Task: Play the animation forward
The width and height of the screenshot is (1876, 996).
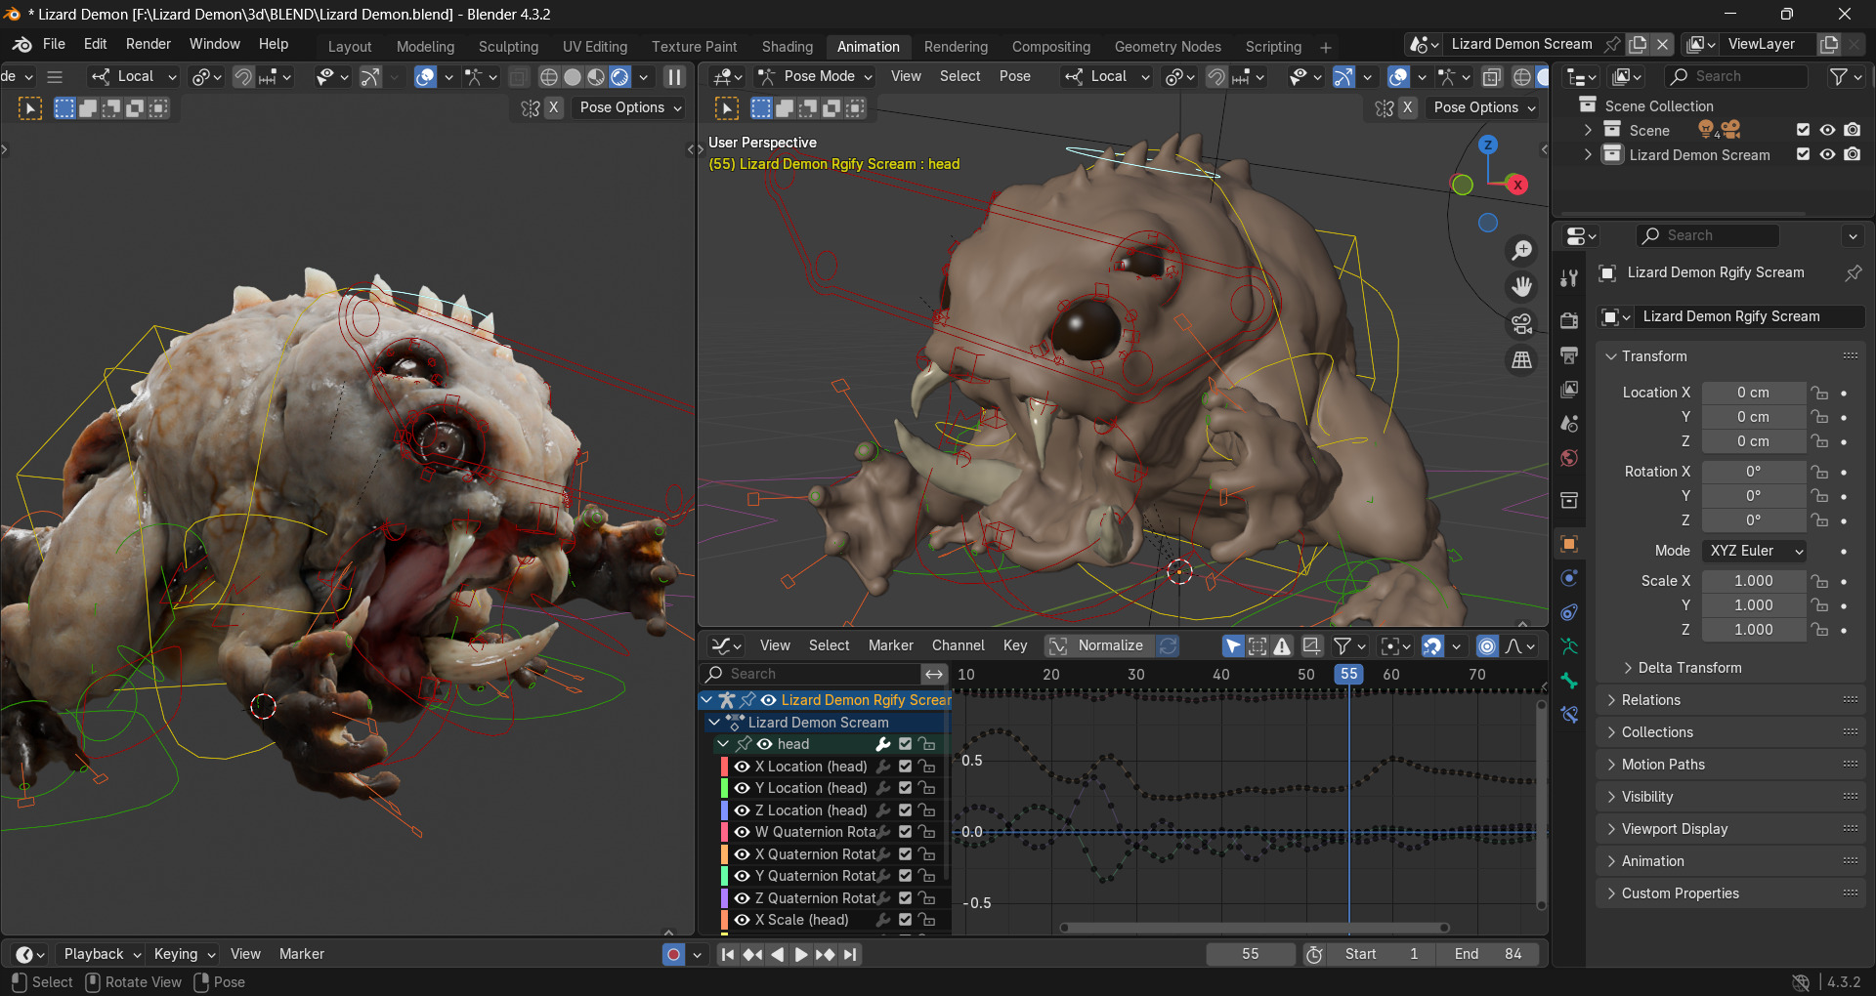Action: [x=800, y=954]
